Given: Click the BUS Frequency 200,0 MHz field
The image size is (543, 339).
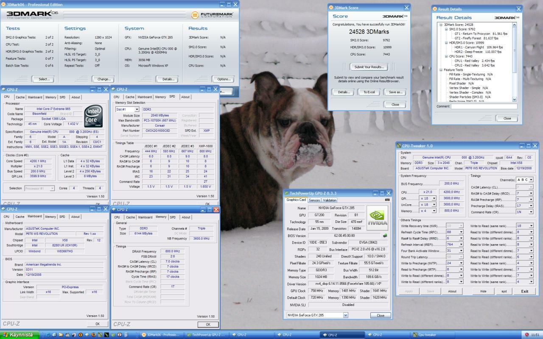Looking at the screenshot, I should (x=451, y=184).
